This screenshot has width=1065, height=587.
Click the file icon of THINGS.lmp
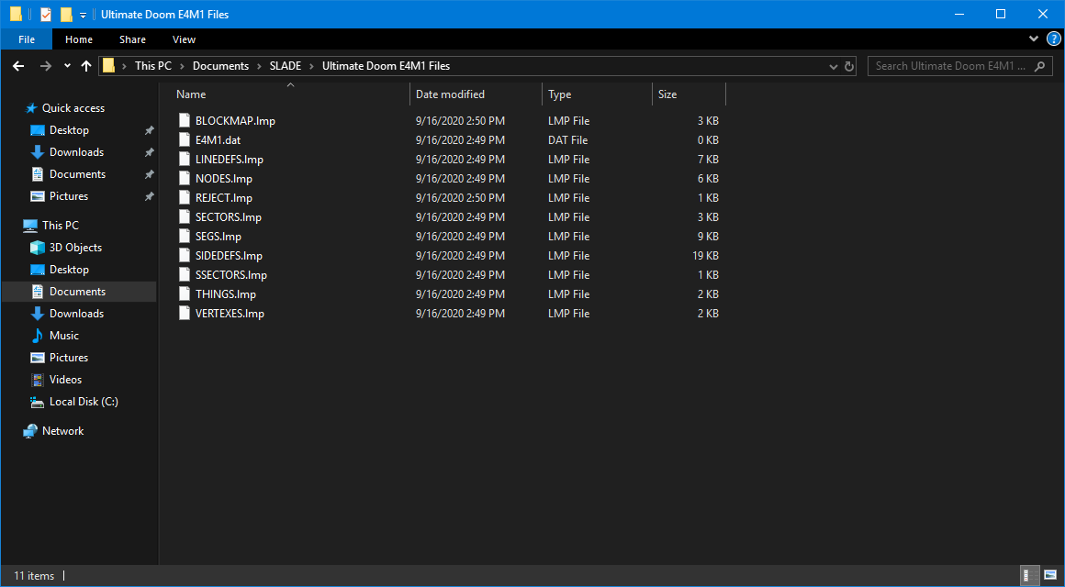click(184, 293)
